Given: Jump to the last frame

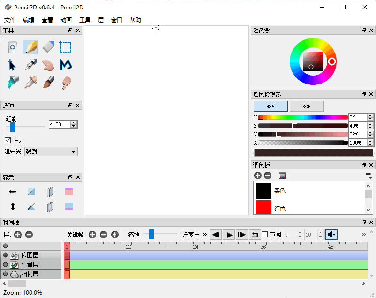Looking at the screenshot, I should point(242,235).
